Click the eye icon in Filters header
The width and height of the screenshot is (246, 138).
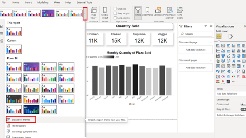click(x=206, y=26)
